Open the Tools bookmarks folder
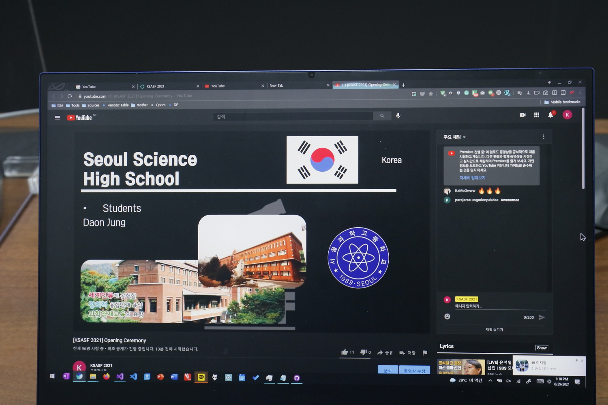This screenshot has height=405, width=608. point(73,105)
